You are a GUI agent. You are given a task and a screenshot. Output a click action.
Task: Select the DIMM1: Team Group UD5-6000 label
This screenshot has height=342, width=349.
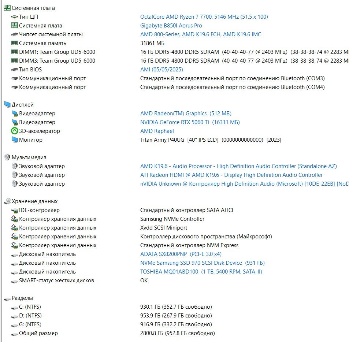(x=57, y=52)
